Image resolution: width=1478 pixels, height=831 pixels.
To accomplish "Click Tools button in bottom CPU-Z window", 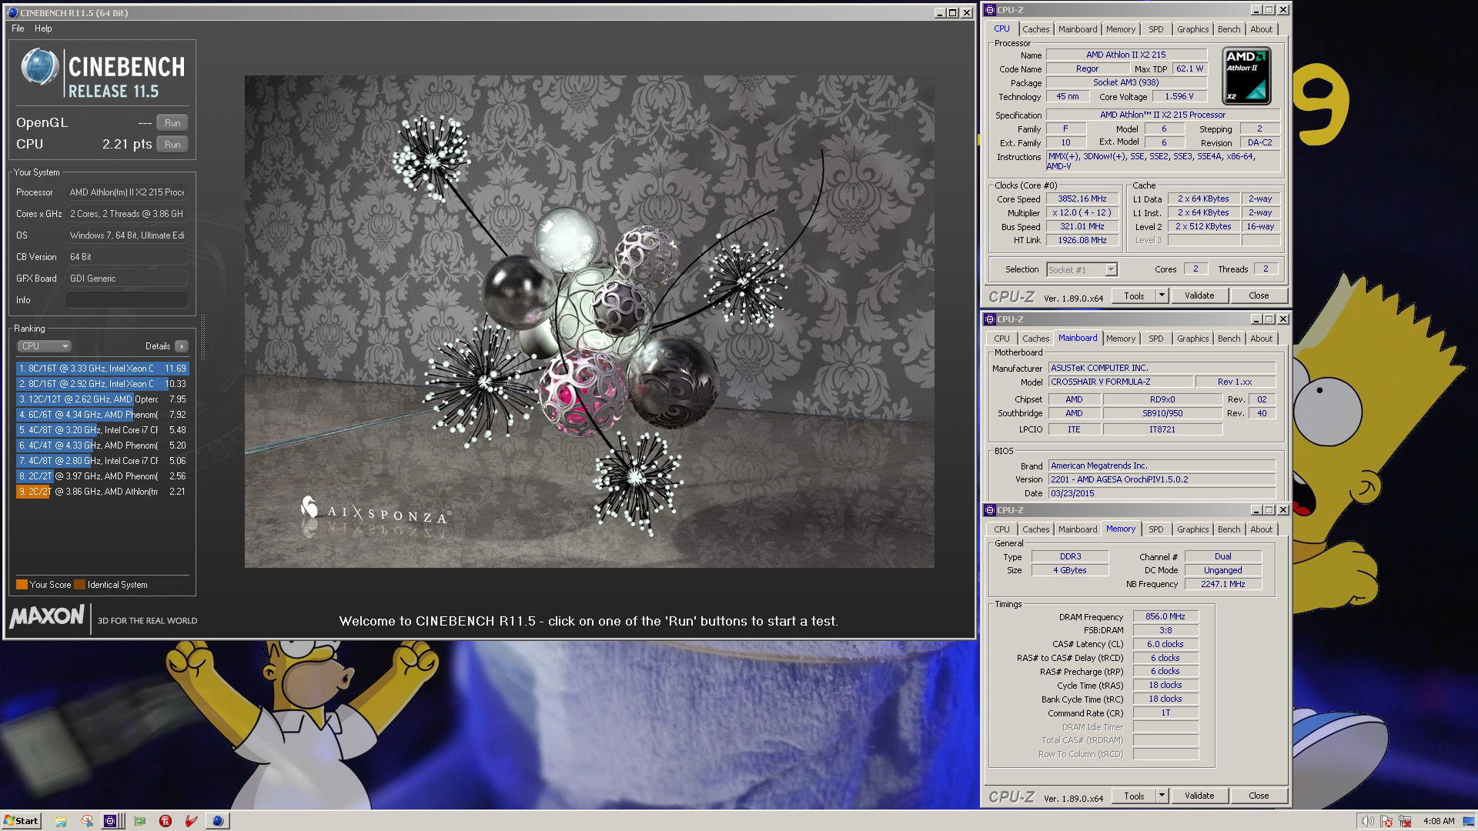I will pos(1134,796).
